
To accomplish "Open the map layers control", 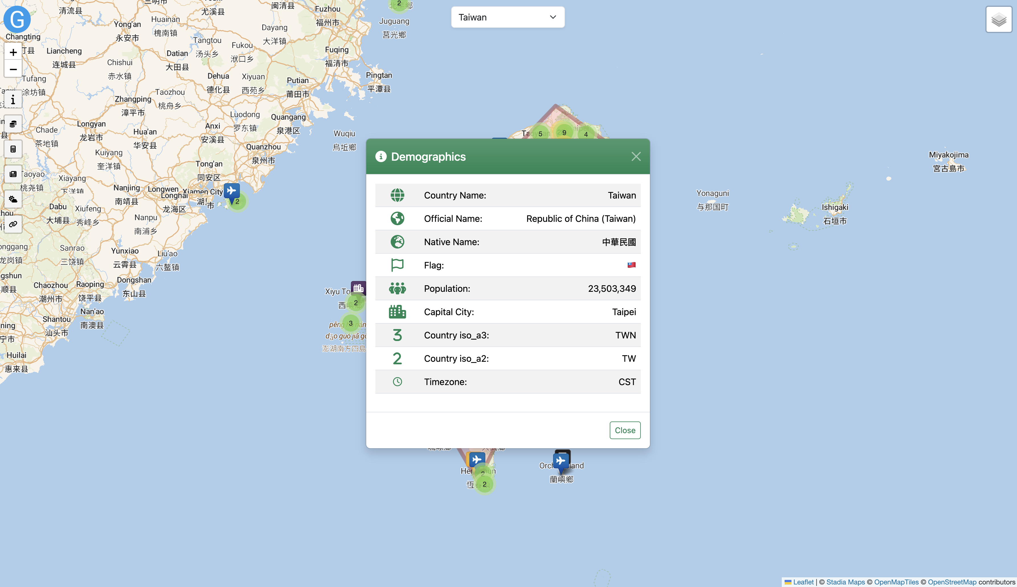I will pyautogui.click(x=998, y=19).
